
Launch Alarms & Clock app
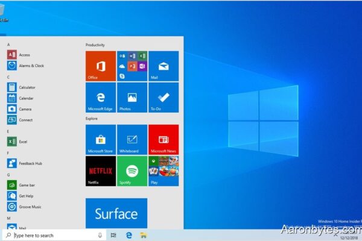[x=30, y=66]
